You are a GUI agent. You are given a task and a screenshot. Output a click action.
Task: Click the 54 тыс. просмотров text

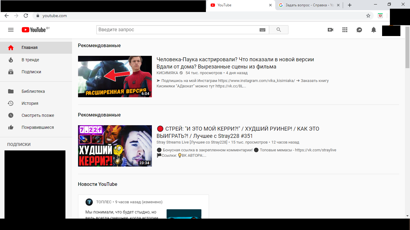click(x=204, y=73)
